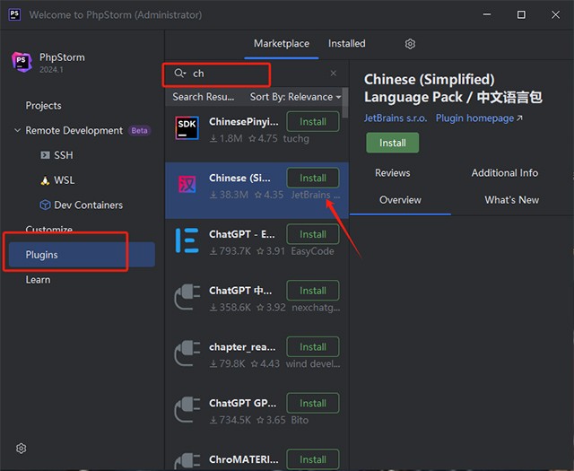Collapse the Remote Development tree section
This screenshot has width=574, height=471.
tap(17, 131)
